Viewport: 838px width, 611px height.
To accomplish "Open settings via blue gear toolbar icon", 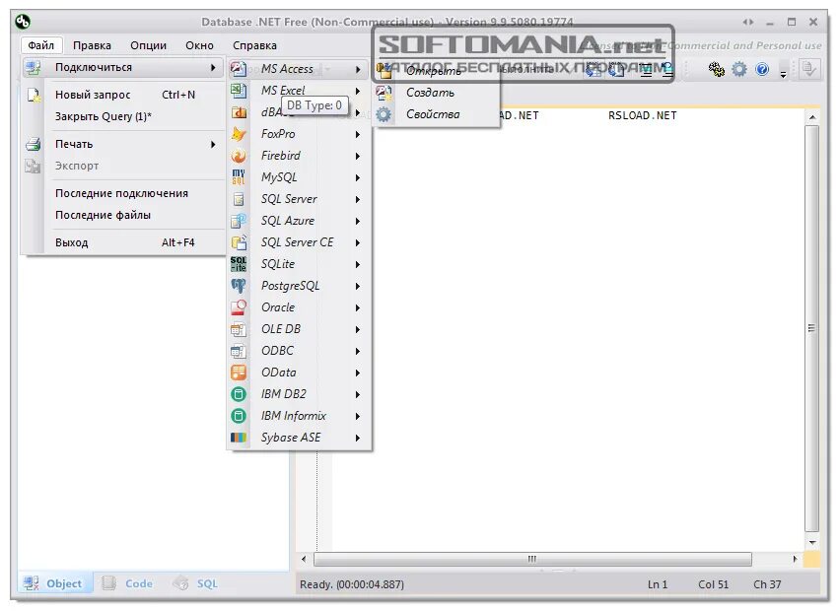I will 739,69.
